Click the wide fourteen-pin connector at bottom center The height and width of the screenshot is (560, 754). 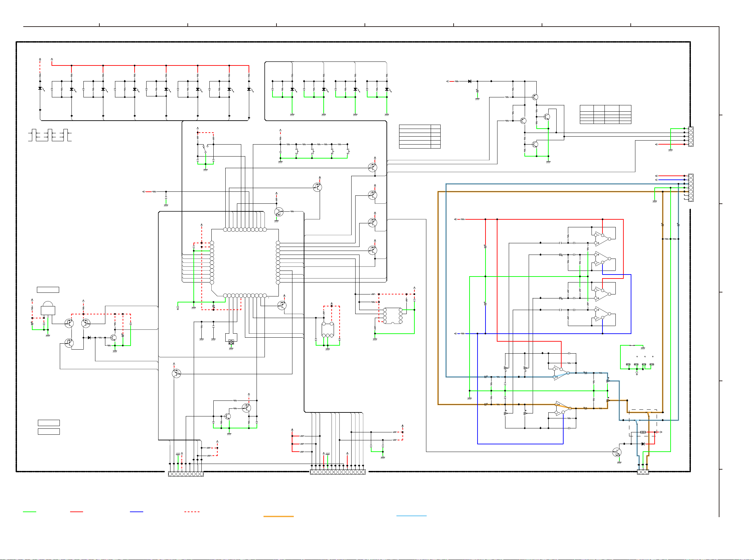click(x=338, y=472)
